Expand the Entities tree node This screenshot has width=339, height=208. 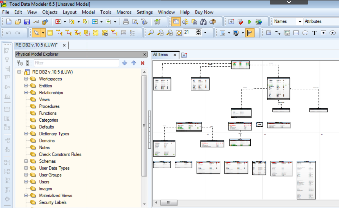(x=26, y=86)
